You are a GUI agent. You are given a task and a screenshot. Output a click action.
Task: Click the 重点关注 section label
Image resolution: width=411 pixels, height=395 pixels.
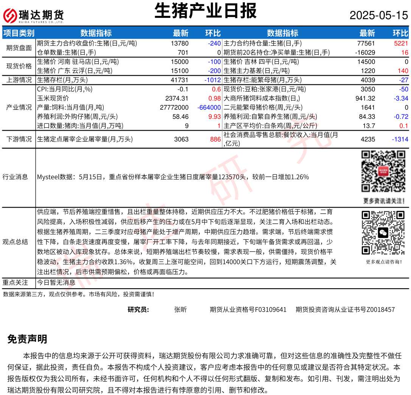[x=15, y=283]
